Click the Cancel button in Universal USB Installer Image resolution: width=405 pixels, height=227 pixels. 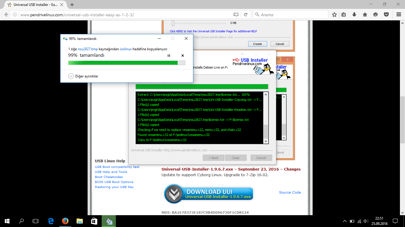click(x=261, y=158)
